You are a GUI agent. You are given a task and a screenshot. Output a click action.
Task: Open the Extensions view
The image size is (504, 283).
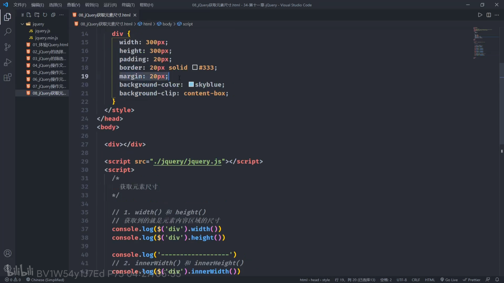pyautogui.click(x=8, y=78)
